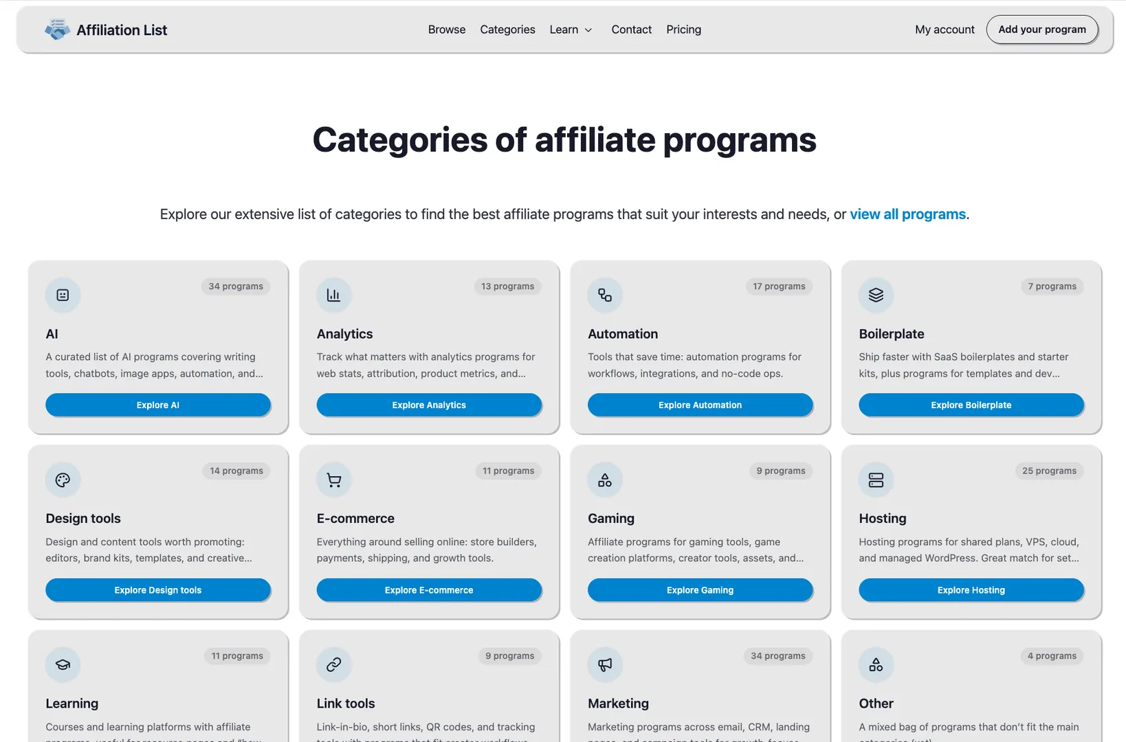
Task: Click the 17 programs badge
Action: click(779, 286)
